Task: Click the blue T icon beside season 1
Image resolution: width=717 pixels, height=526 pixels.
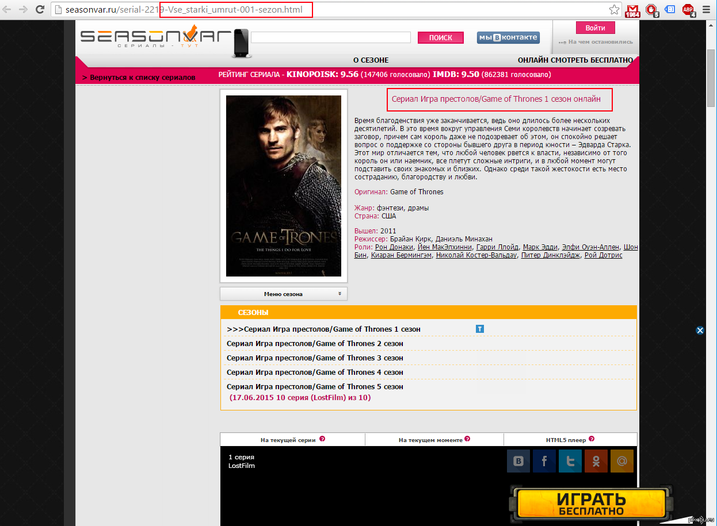Action: [480, 329]
